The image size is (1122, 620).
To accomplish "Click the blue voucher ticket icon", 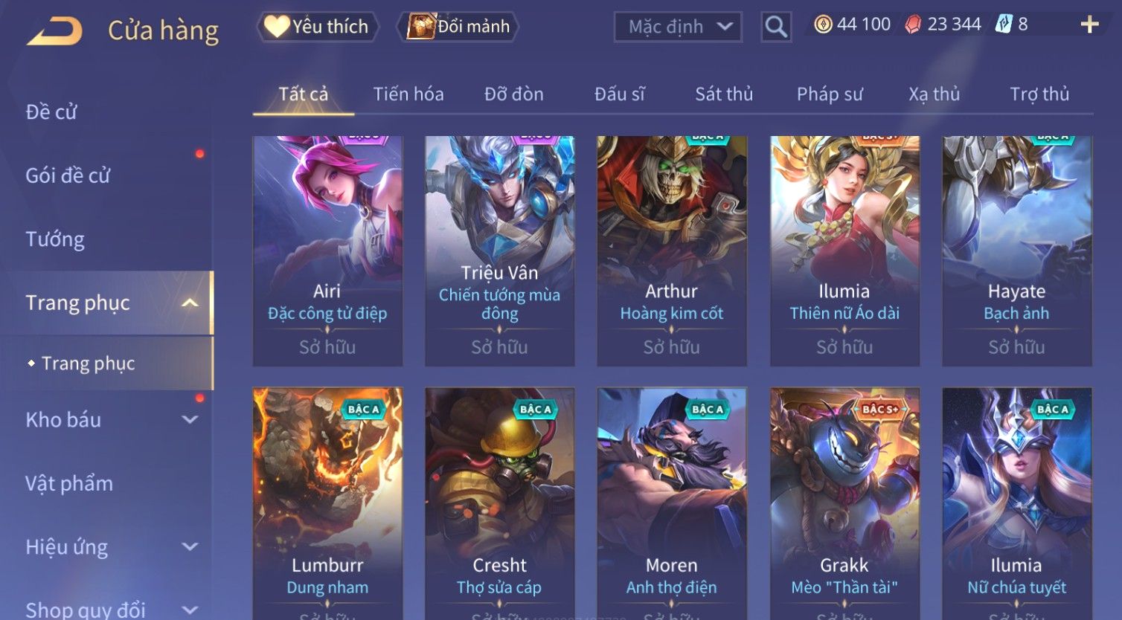I will click(x=1004, y=25).
